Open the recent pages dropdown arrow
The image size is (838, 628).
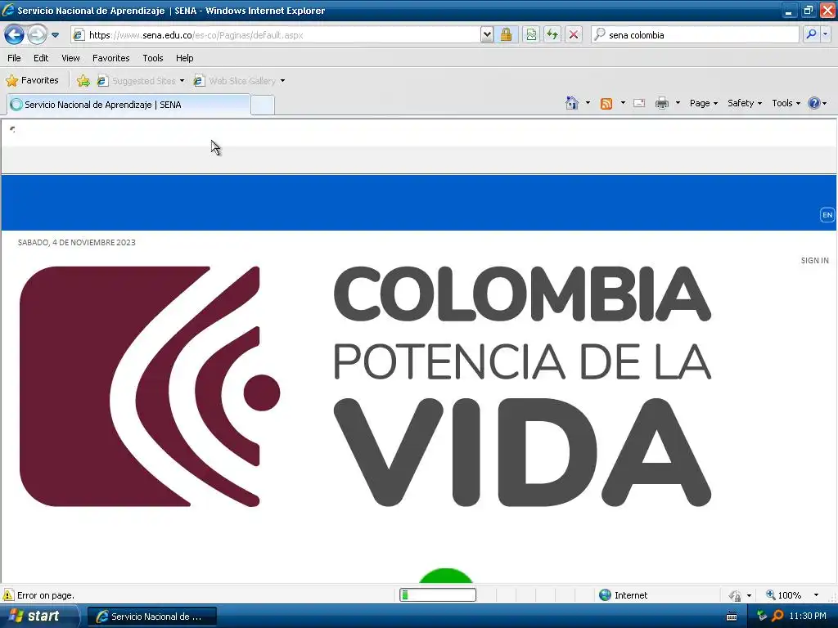pyautogui.click(x=55, y=35)
